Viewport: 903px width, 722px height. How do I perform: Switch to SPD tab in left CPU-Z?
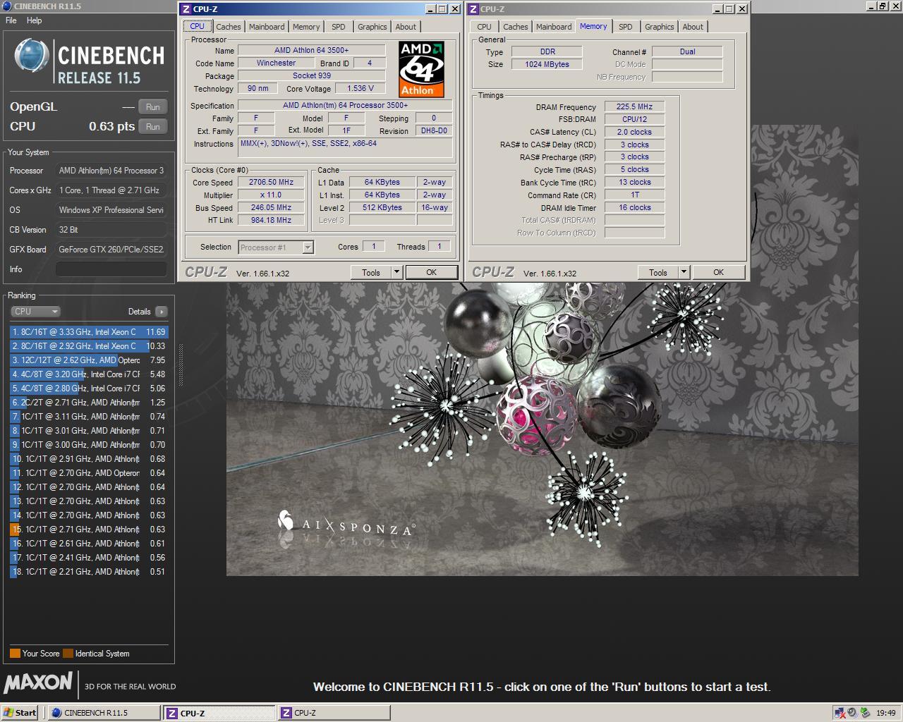coord(339,27)
